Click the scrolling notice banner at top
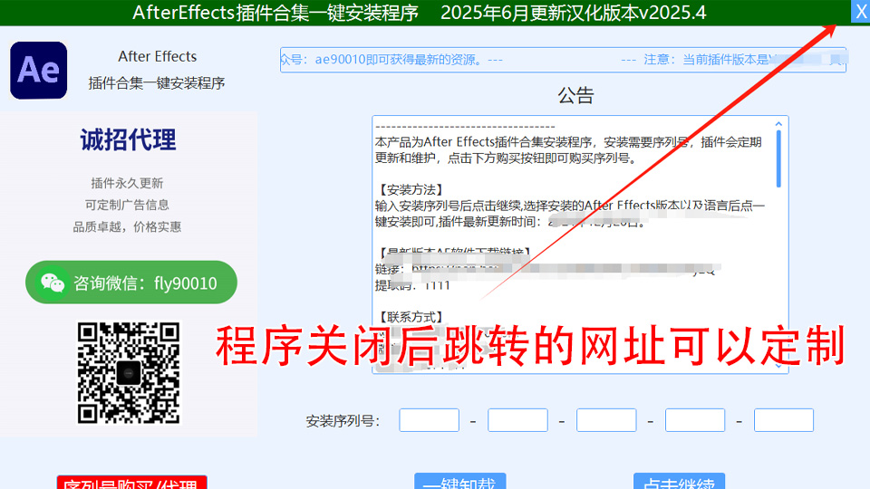The height and width of the screenshot is (489, 870). coord(563,60)
